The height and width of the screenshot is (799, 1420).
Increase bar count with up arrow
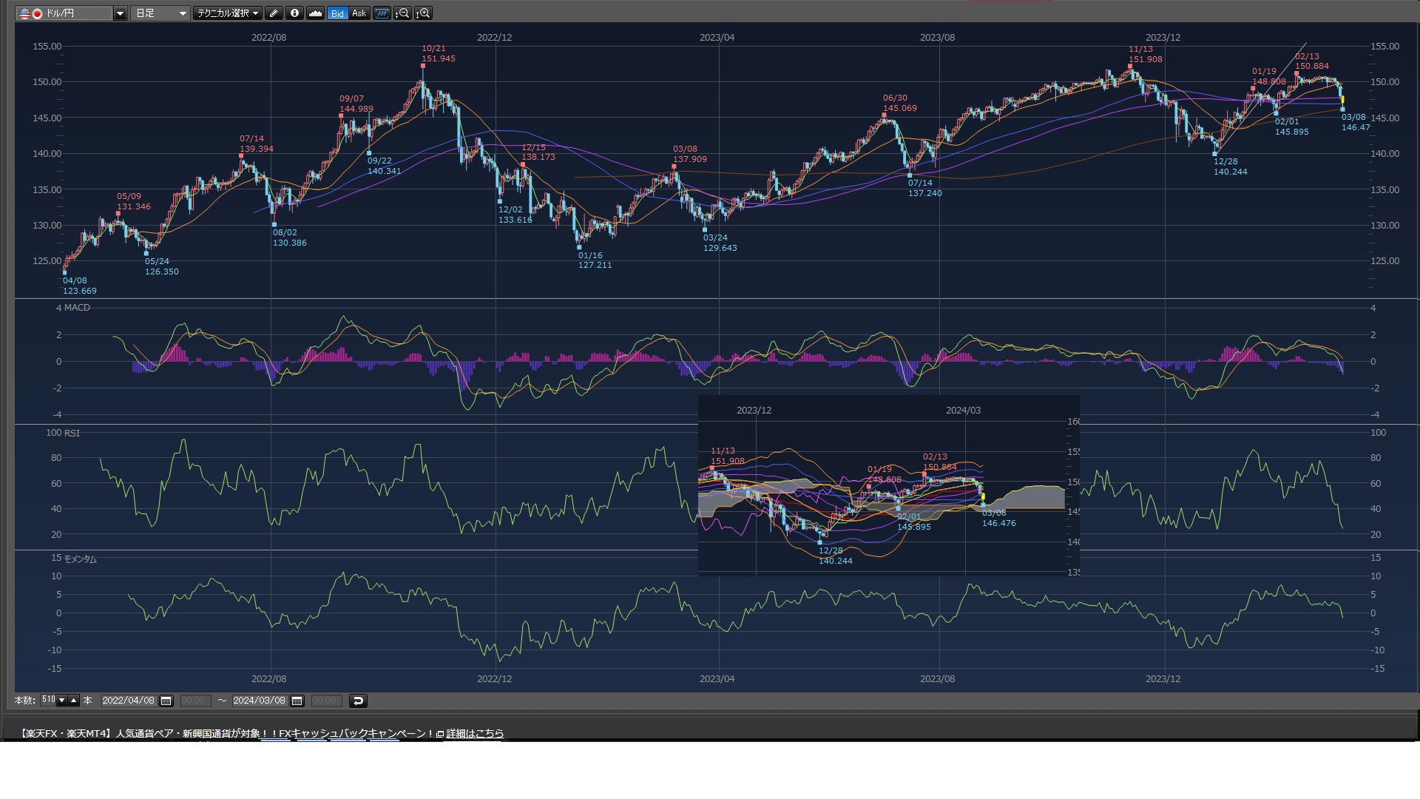73,701
